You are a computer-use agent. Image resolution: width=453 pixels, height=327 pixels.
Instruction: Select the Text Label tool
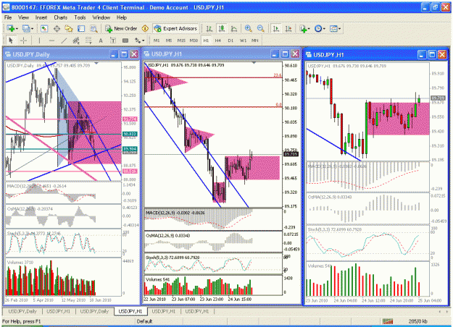pyautogui.click(x=113, y=41)
